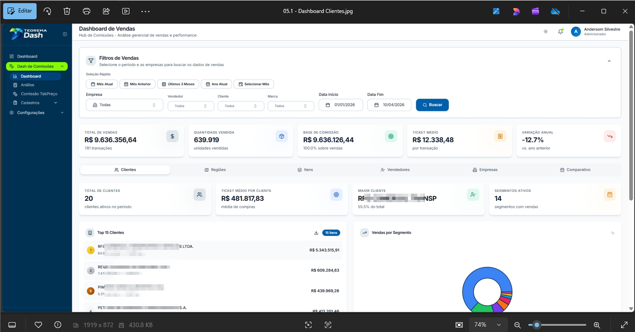Open the Empresa dropdown showing Todas
The image size is (635, 332).
coord(125,105)
